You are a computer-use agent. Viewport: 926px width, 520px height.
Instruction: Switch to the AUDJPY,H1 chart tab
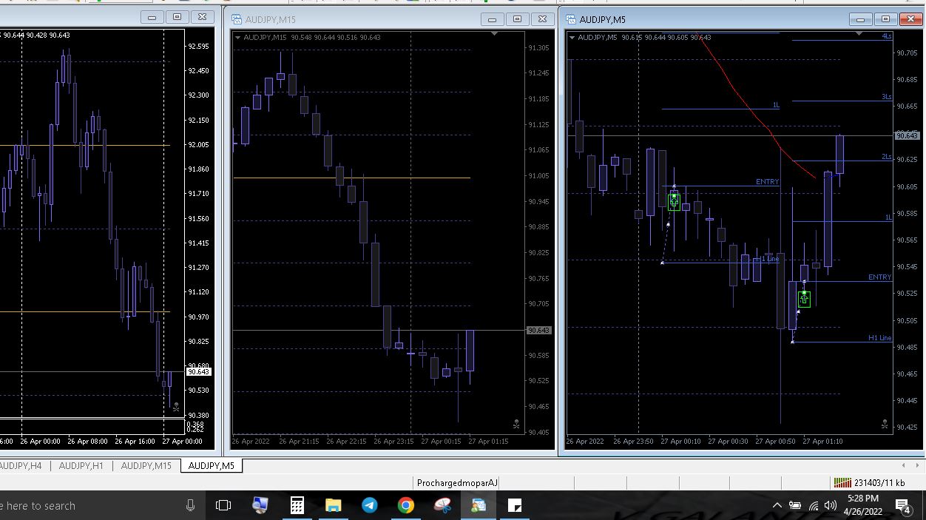pos(81,465)
